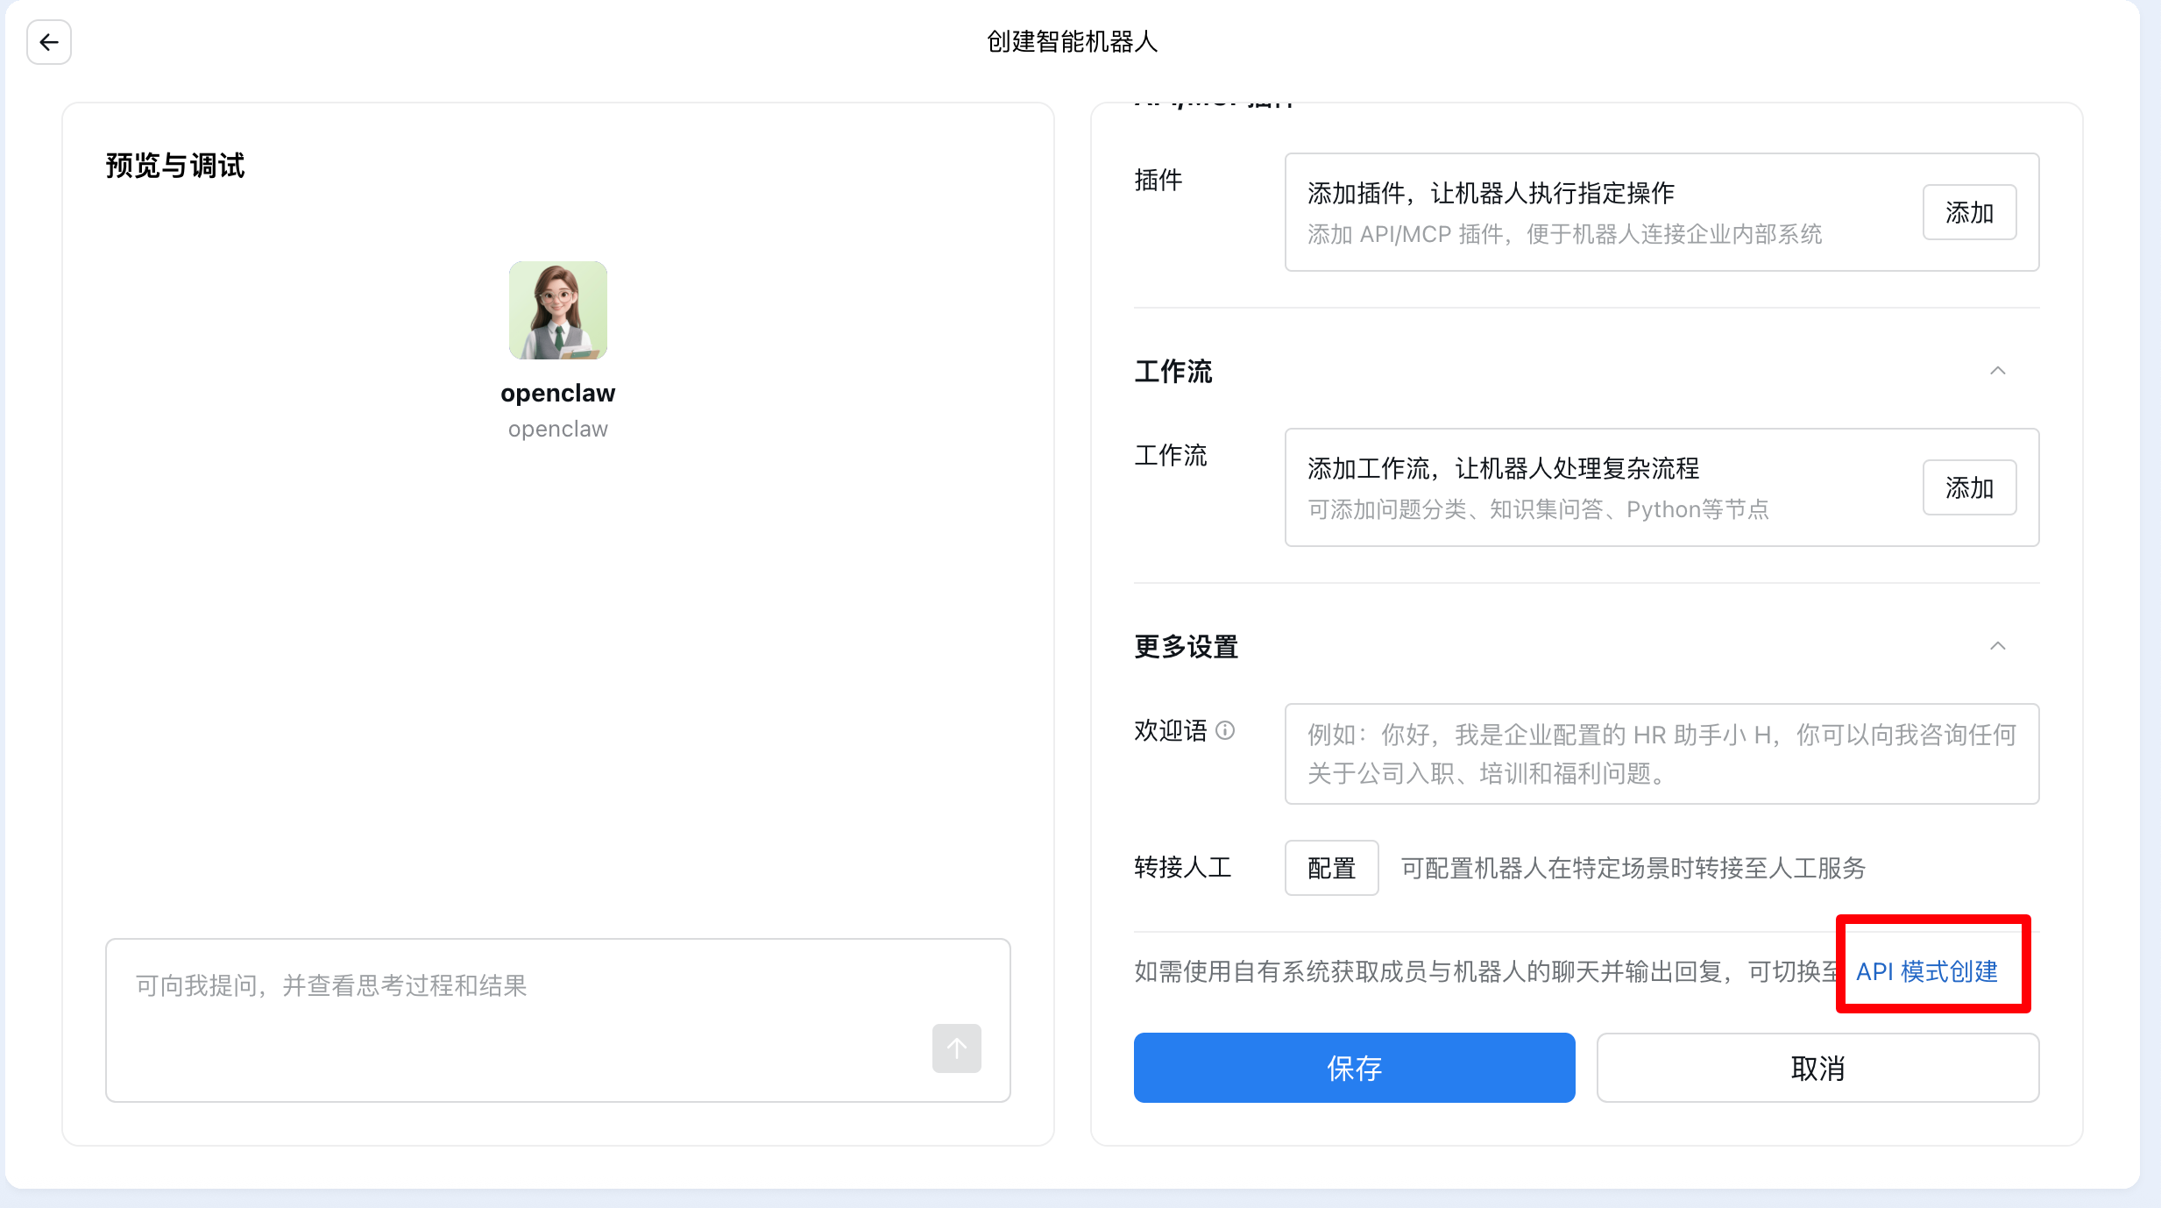Click the 添加工作流 card description
2161x1208 pixels.
(x=1538, y=509)
